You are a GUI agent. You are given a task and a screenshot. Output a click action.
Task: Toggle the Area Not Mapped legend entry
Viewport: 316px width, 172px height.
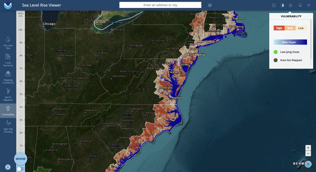point(275,60)
